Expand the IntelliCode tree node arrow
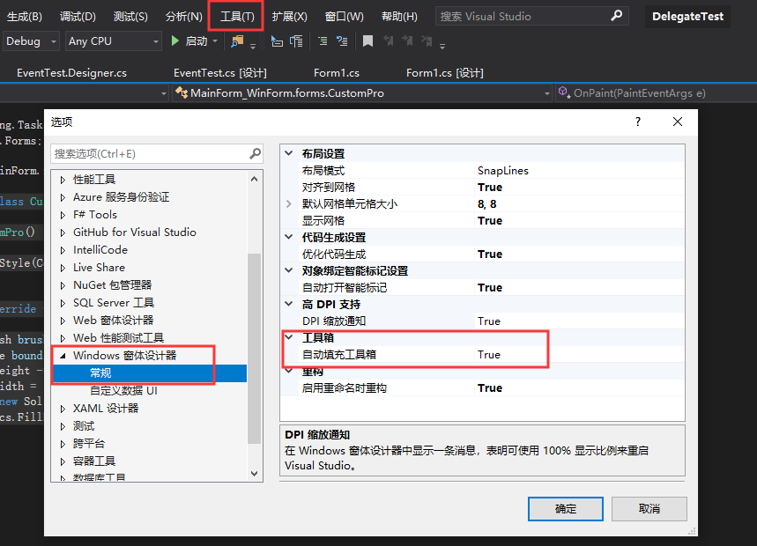This screenshot has width=757, height=546. (x=63, y=250)
